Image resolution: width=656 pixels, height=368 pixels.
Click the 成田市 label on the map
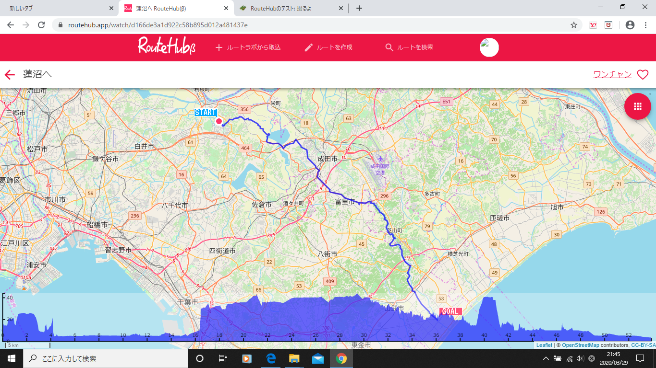tap(328, 159)
